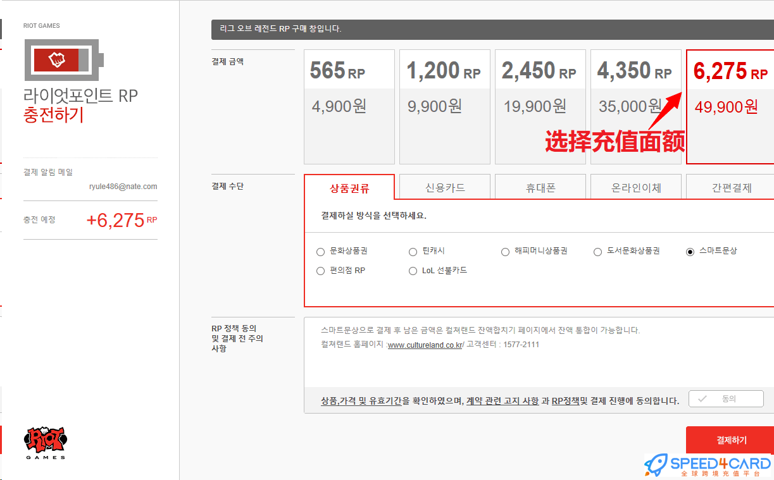Image resolution: width=774 pixels, height=480 pixels.
Task: Select the 565 RP for 4,900원 package
Action: coord(349,107)
